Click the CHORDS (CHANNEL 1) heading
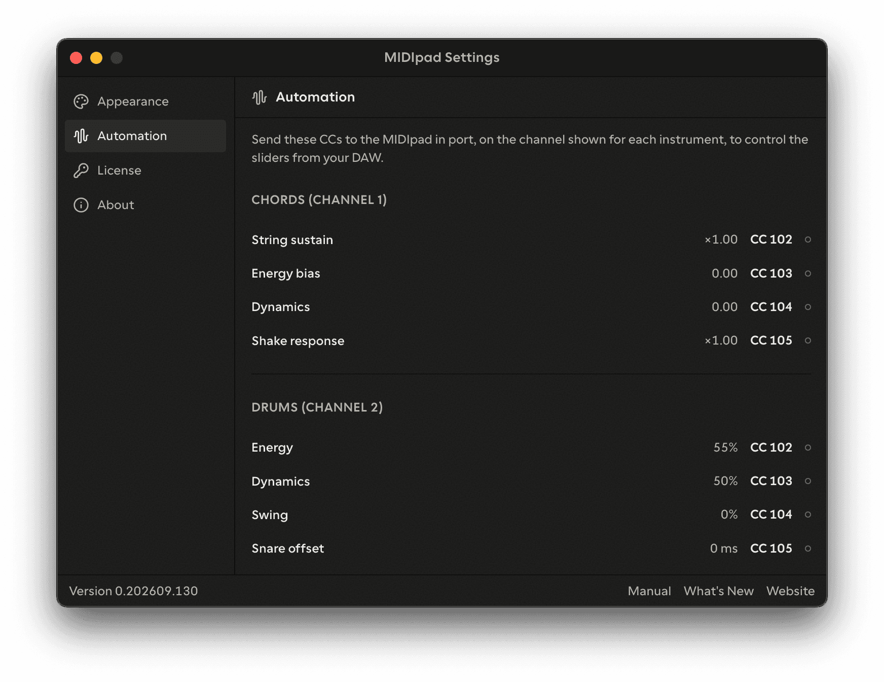884x682 pixels. (x=319, y=200)
